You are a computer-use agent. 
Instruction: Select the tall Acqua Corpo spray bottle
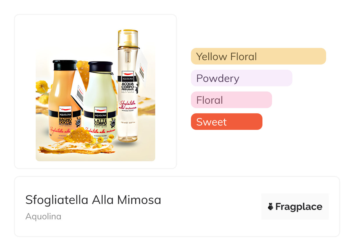coord(128,96)
